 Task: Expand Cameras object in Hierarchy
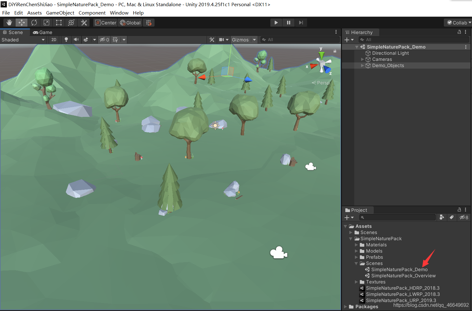pyautogui.click(x=362, y=59)
